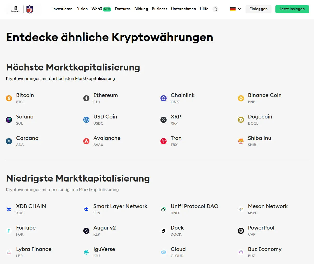The image size is (314, 264).
Task: Open the Buz Economy name link
Action: coord(265,249)
